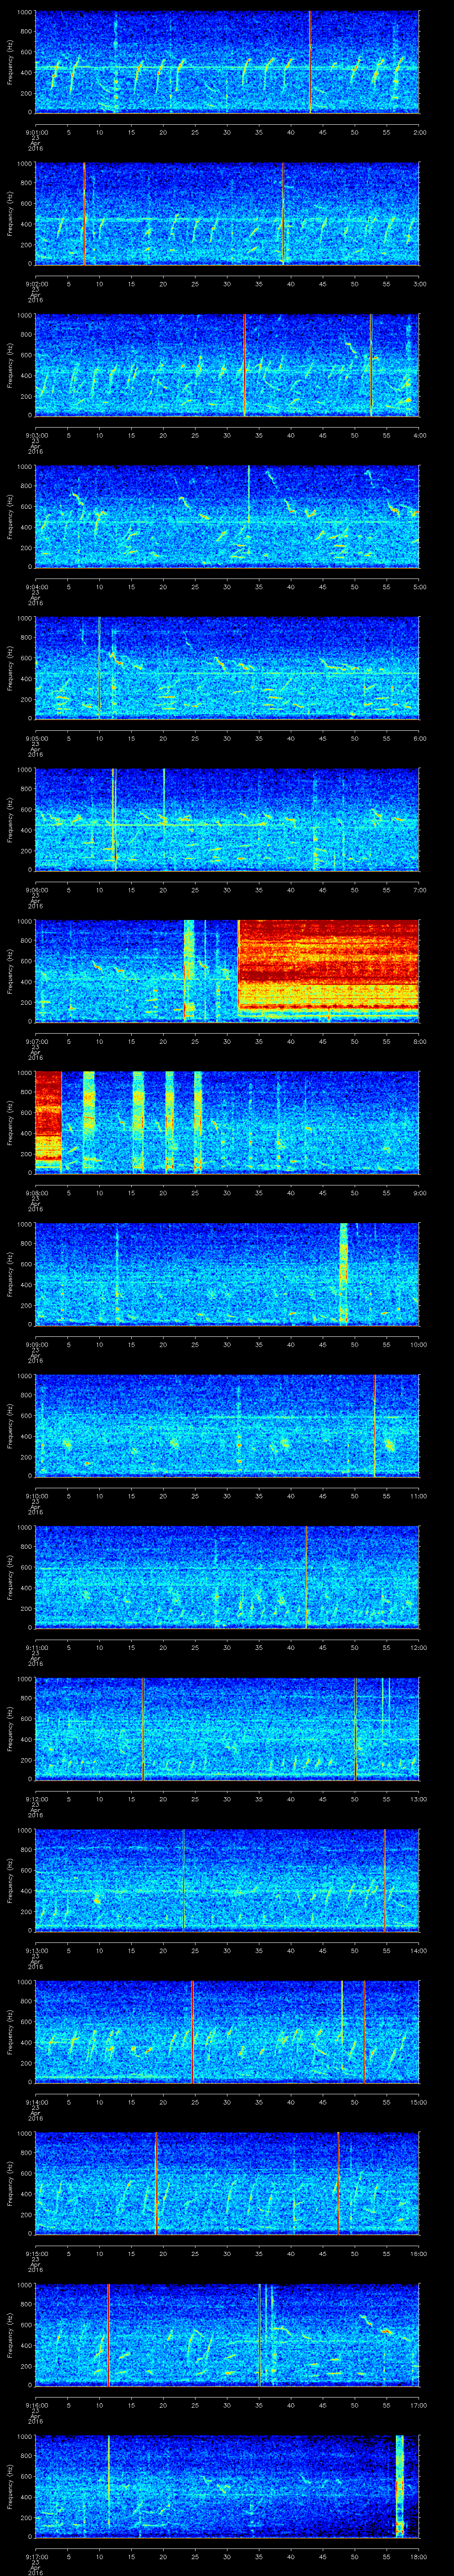Click the '9:11:00' start time label
The height and width of the screenshot is (2576, 454).
coord(36,1647)
